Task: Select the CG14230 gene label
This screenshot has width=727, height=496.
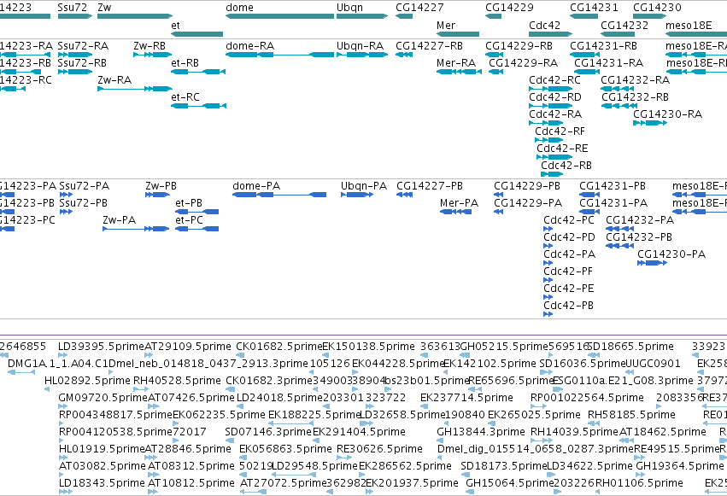Action: click(657, 8)
